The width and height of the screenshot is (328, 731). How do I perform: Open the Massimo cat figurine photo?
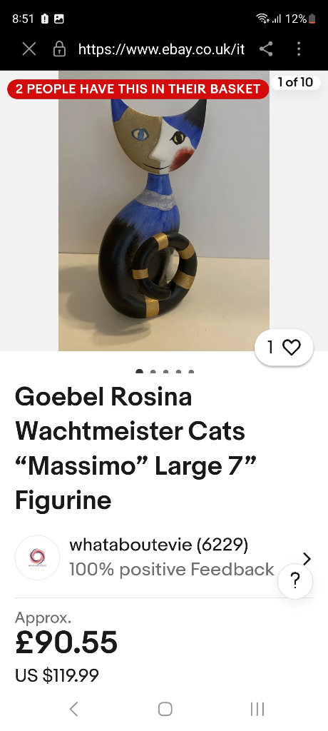[x=164, y=211]
